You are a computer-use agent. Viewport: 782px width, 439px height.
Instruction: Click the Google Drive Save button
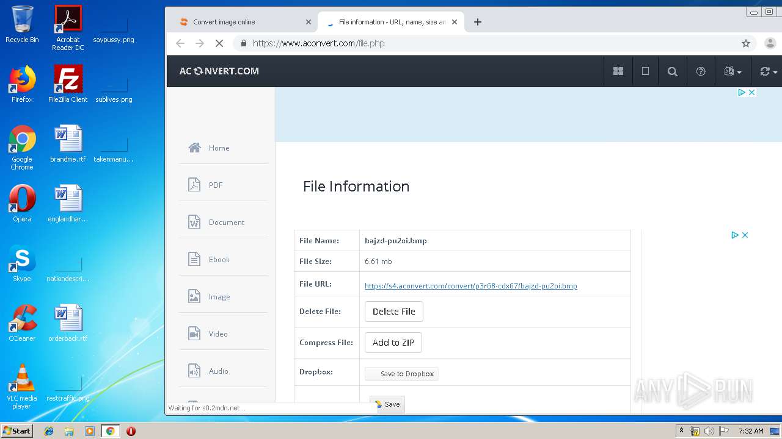tap(387, 404)
